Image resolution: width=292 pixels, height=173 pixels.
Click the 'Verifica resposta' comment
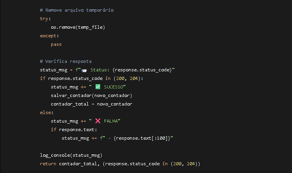click(x=66, y=61)
